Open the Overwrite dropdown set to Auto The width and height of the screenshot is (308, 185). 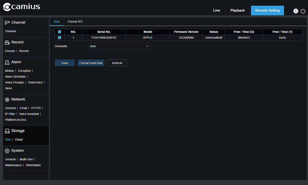(119, 46)
